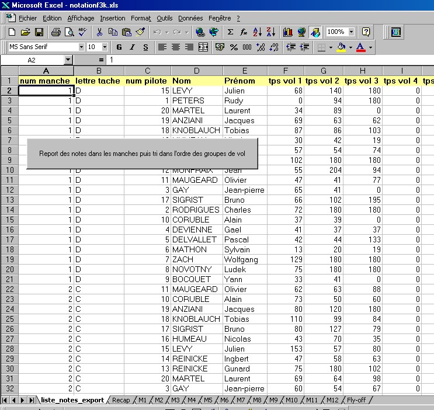Screen dimensions: 434x410
Task: Sort ascending with the A-Z icon
Action: coord(257,32)
